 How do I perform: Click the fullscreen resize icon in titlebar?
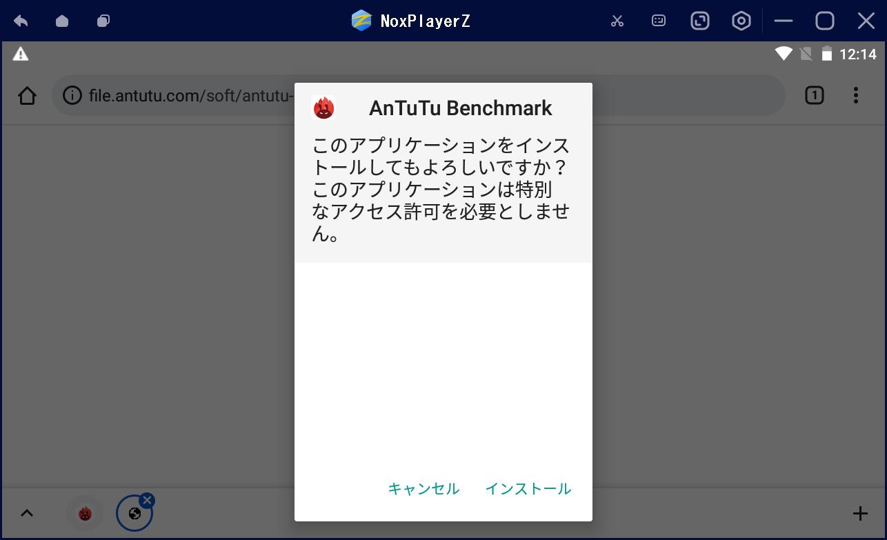click(699, 21)
